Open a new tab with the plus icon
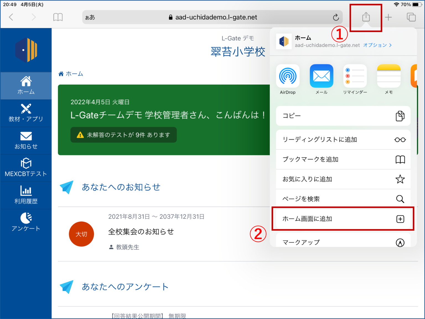 [388, 17]
